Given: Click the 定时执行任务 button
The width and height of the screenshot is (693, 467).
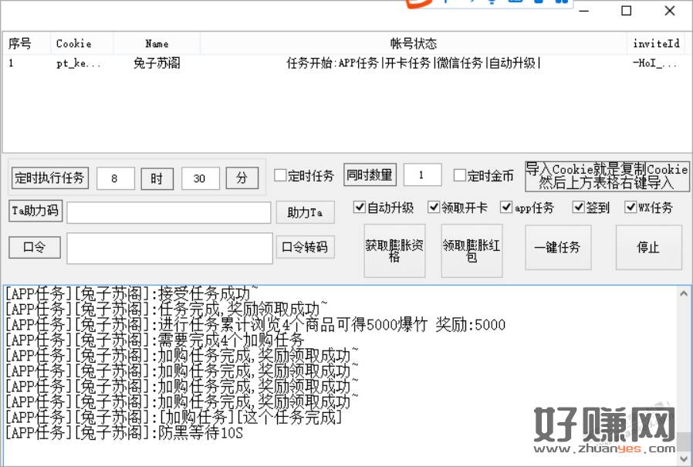Looking at the screenshot, I should coord(50,178).
